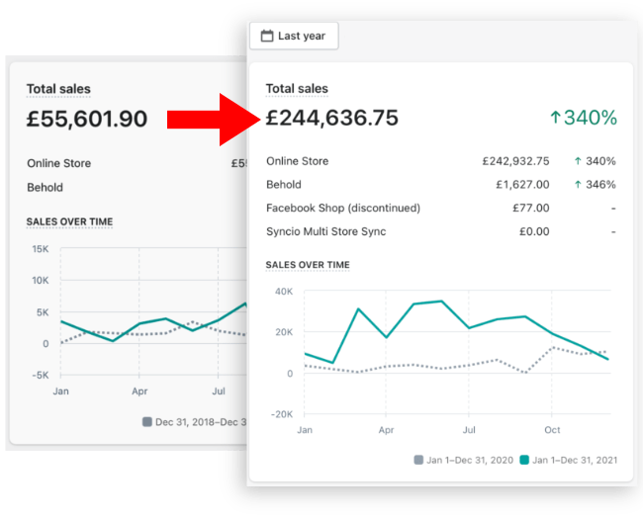
Task: Click the dotted 2020 line near Oct
Action: (553, 348)
